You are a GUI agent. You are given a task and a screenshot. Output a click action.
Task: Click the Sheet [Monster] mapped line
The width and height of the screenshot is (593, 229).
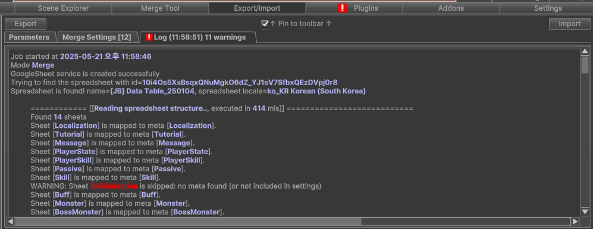click(111, 203)
